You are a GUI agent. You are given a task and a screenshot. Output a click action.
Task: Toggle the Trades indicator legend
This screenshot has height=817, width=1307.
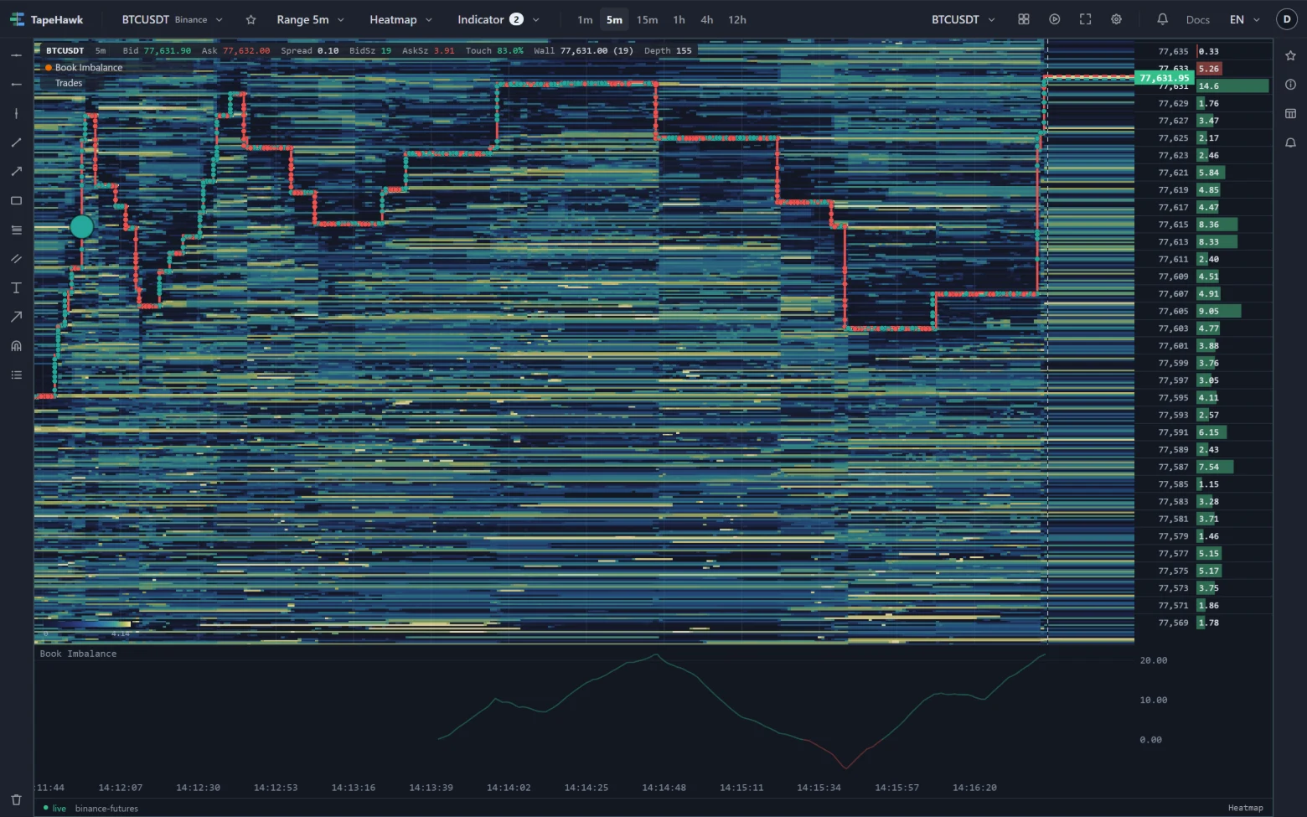coord(69,83)
